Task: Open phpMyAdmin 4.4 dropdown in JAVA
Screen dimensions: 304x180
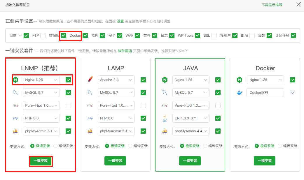Action: tap(191, 131)
